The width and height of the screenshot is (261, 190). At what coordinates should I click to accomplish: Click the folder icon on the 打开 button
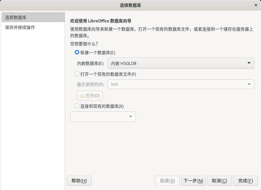click(82, 96)
